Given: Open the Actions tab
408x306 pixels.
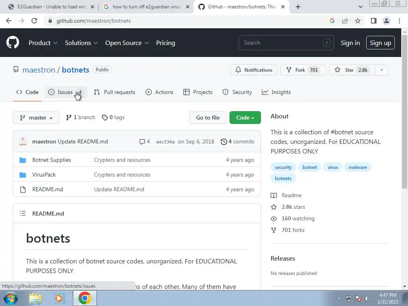Looking at the screenshot, I should click(159, 92).
